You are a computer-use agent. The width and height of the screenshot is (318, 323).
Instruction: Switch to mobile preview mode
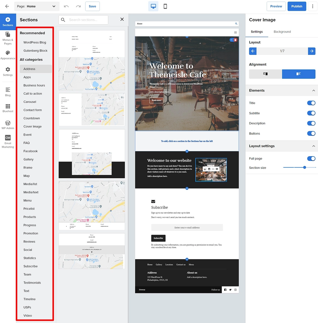[165, 6]
